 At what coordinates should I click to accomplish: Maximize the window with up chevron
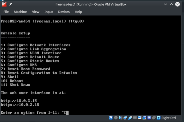[171, 5]
